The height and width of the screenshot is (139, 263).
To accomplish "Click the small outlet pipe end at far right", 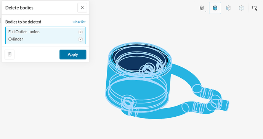I will [225, 105].
